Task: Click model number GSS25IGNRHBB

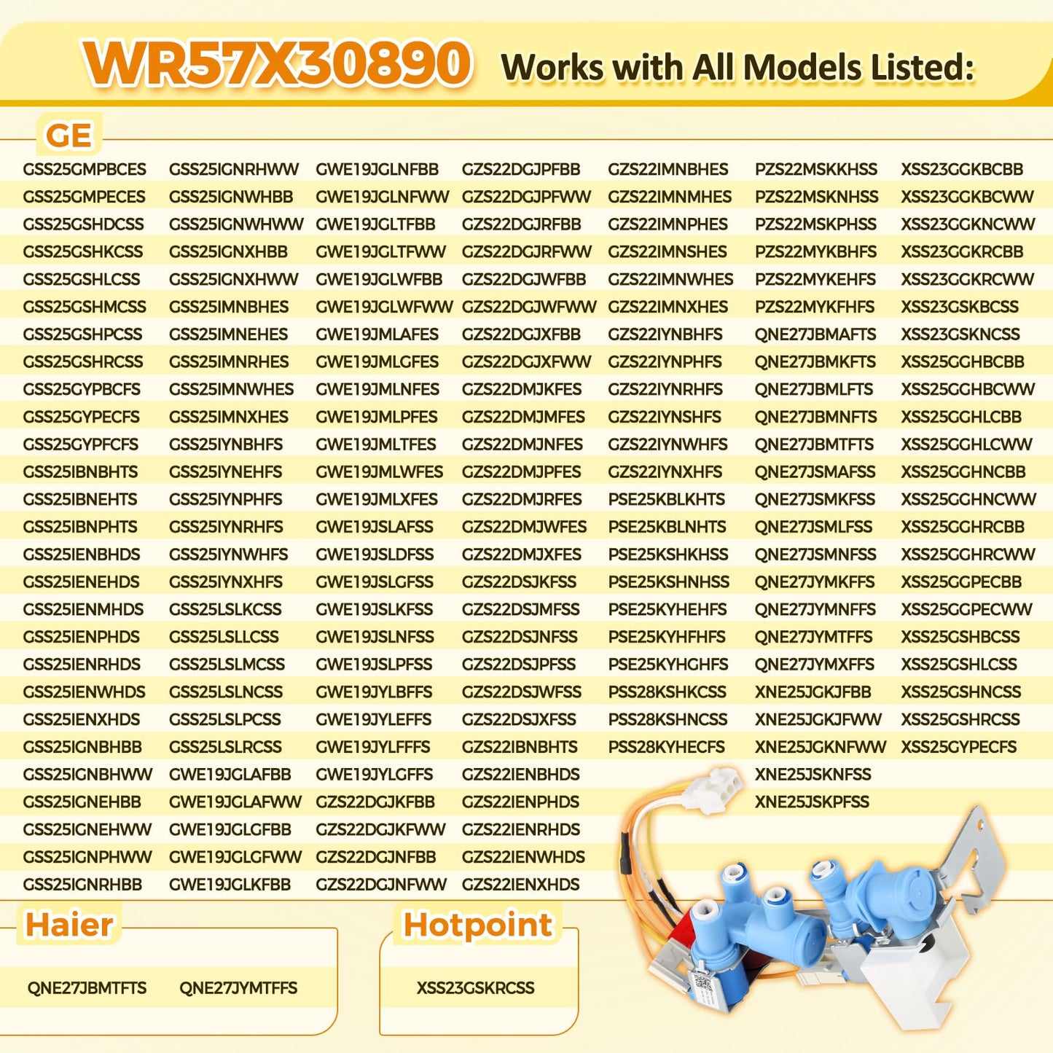Action: (x=82, y=884)
